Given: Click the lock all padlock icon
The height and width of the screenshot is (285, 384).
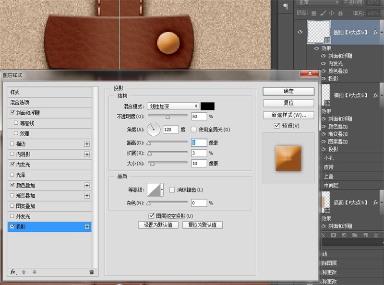Looking at the screenshot, I should 340,13.
